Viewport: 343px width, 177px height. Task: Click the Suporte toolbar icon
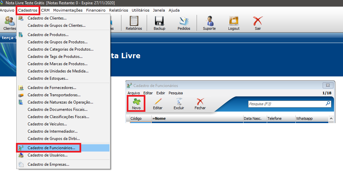coord(209,22)
